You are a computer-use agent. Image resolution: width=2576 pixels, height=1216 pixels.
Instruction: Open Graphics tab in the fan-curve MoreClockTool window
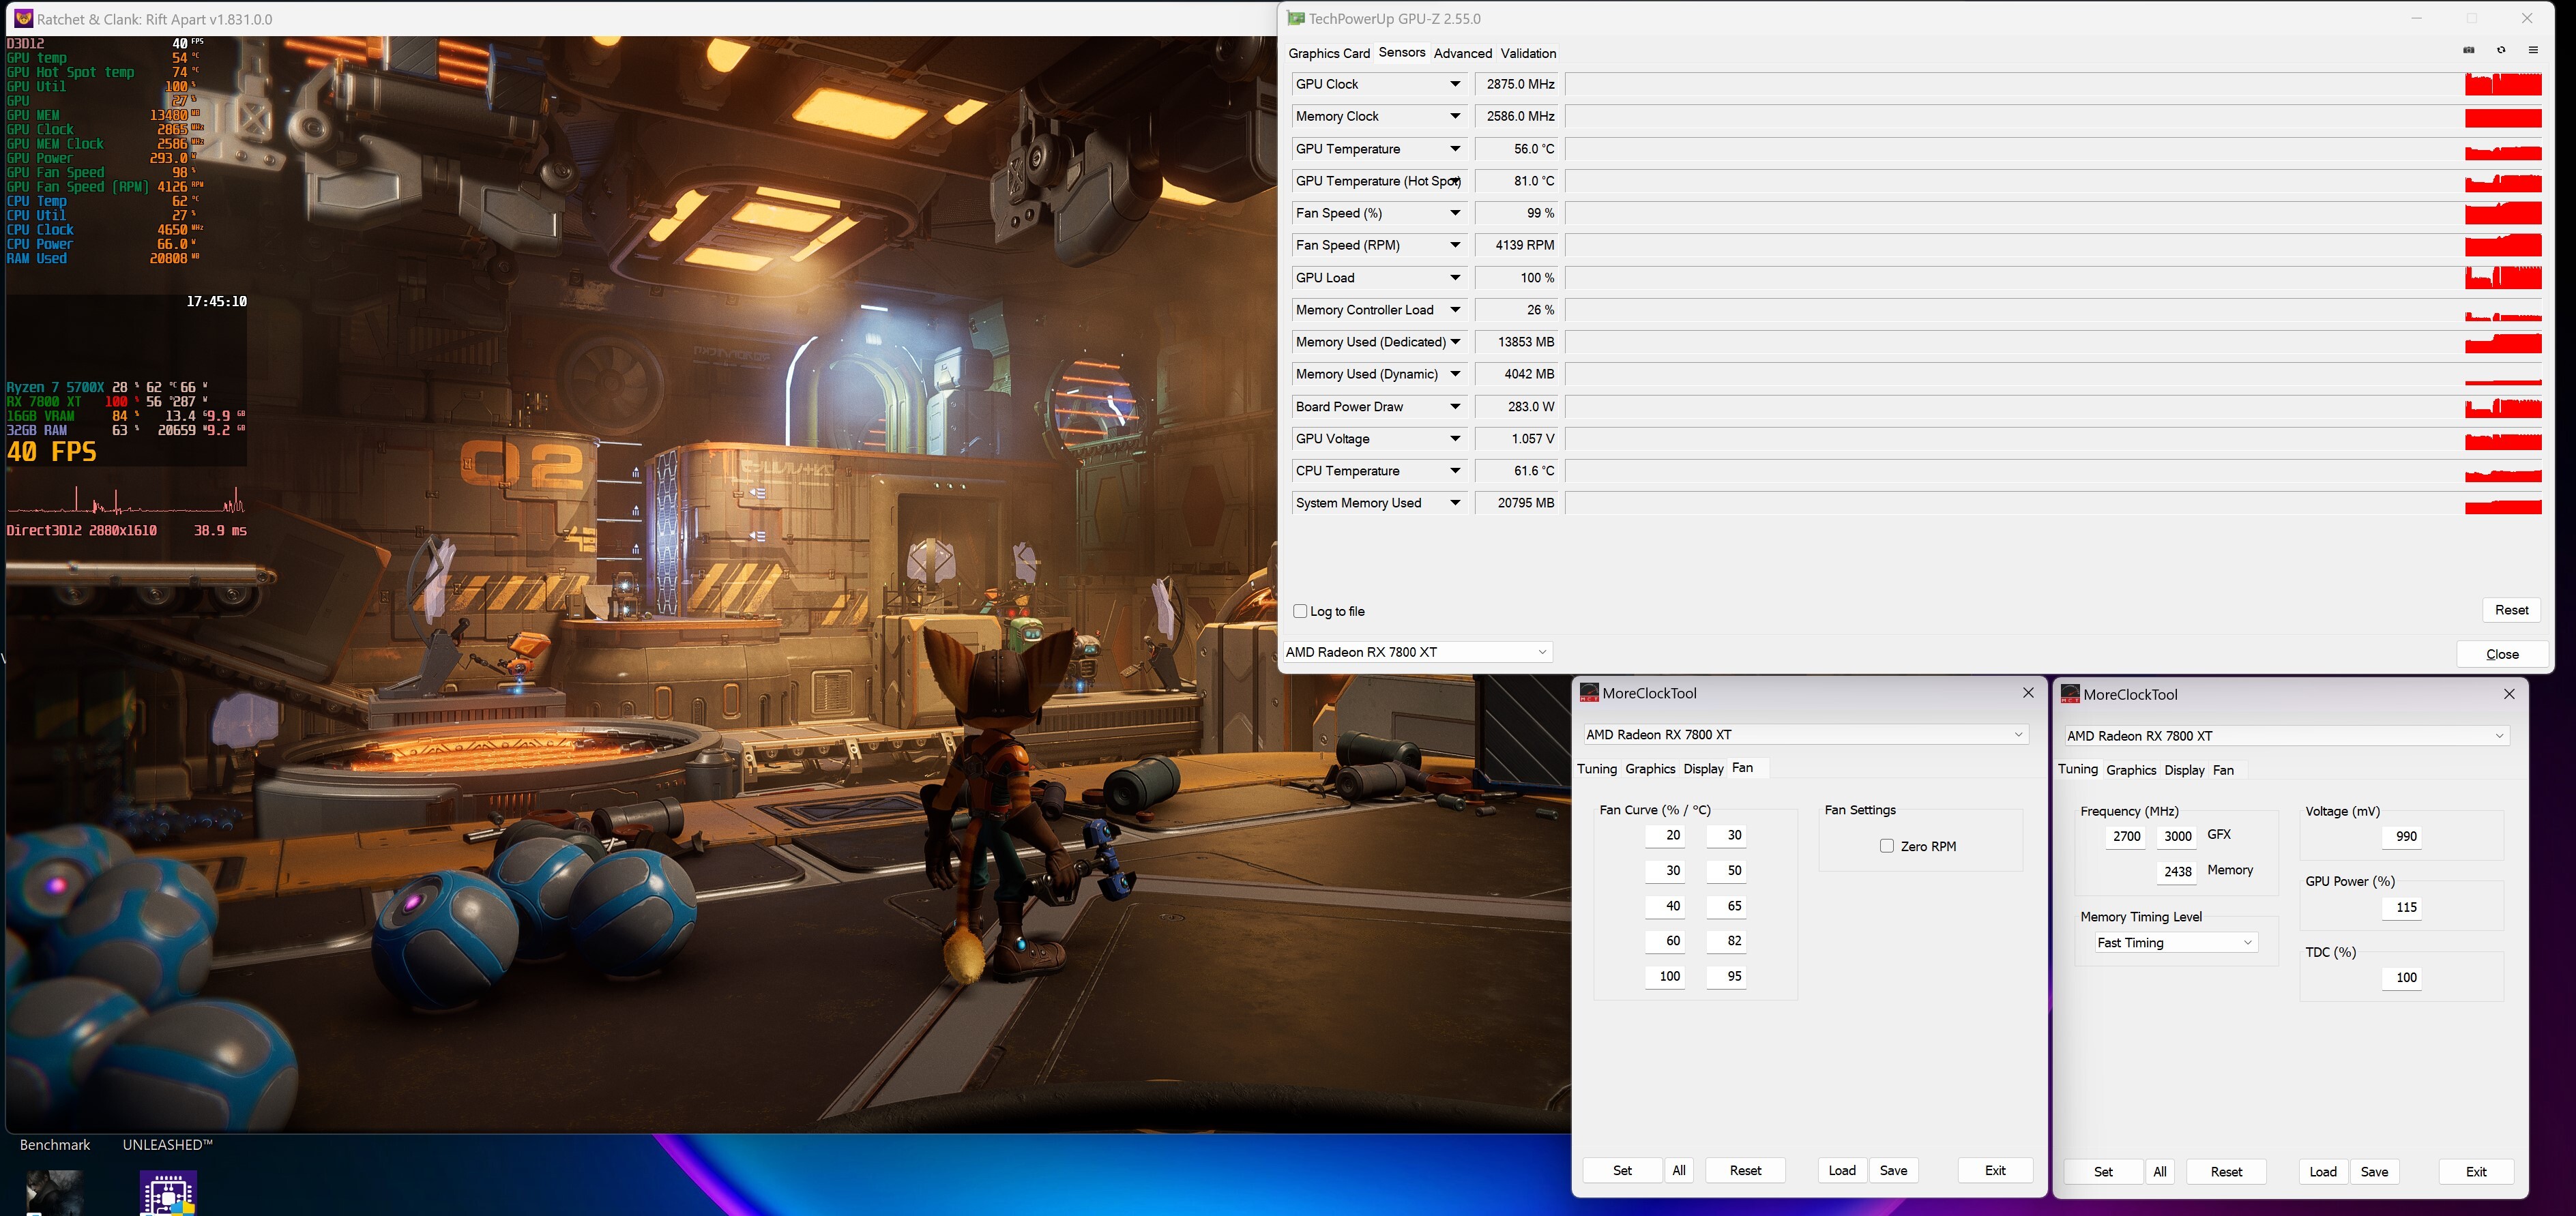coord(1650,769)
